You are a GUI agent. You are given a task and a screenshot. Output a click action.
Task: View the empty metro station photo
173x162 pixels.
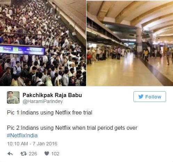point(130,43)
